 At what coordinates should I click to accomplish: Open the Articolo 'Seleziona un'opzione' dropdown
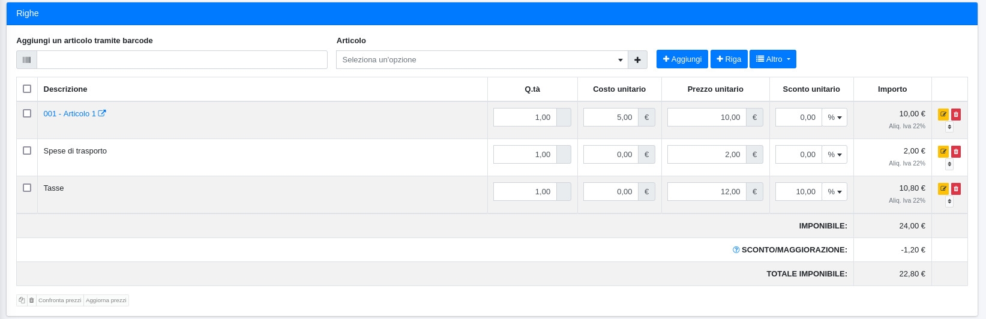pos(481,60)
